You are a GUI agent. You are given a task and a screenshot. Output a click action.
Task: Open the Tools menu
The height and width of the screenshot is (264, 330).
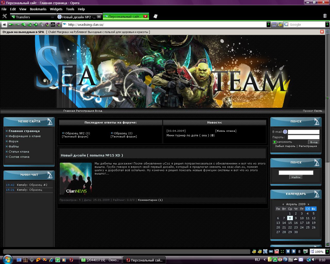[x=70, y=9]
